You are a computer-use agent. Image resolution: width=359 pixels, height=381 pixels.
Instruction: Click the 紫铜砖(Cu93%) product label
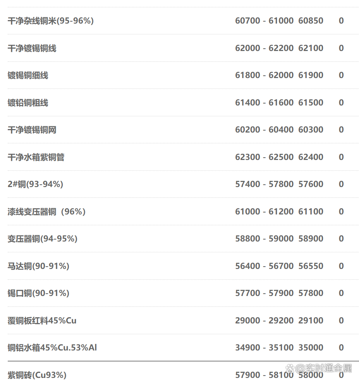click(37, 375)
